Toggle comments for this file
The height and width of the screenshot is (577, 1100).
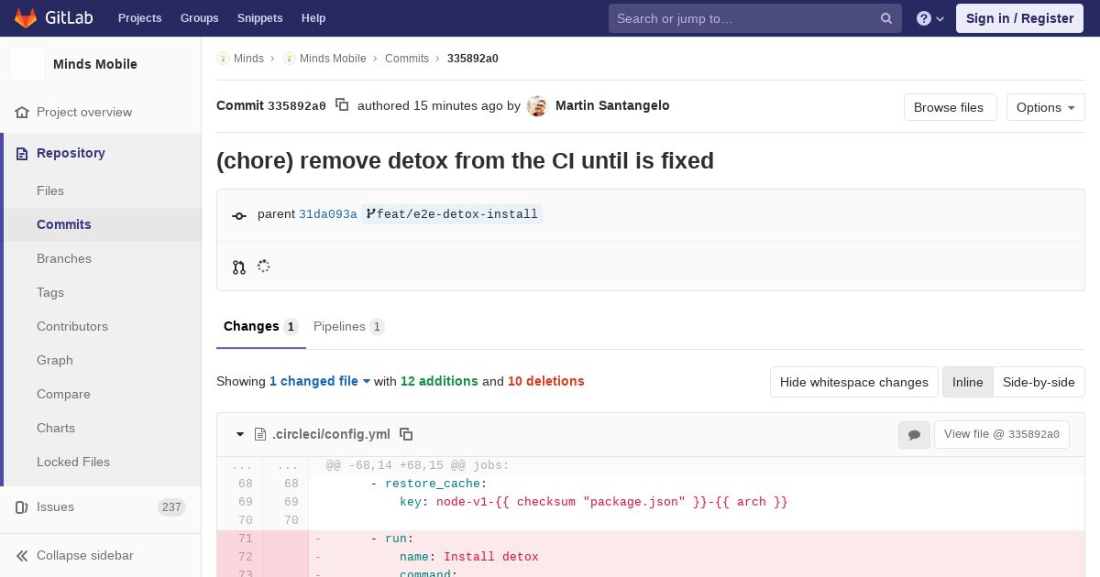point(914,435)
